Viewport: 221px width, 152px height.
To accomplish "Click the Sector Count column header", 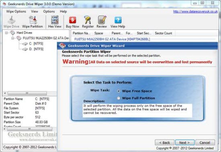I will click(x=164, y=33).
